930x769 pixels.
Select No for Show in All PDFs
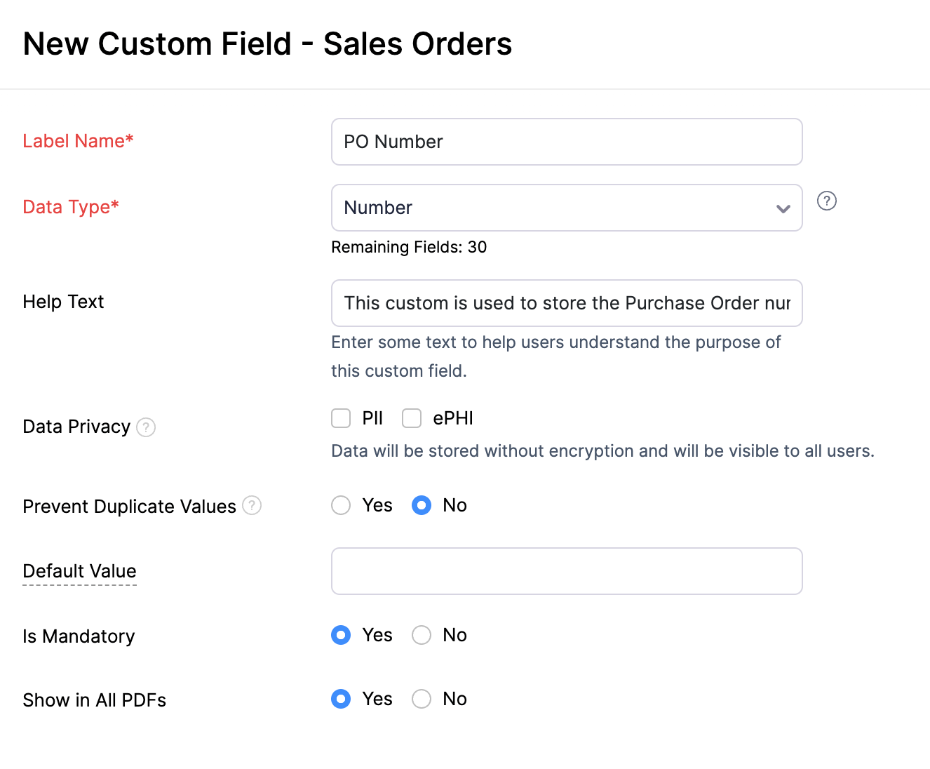[422, 699]
